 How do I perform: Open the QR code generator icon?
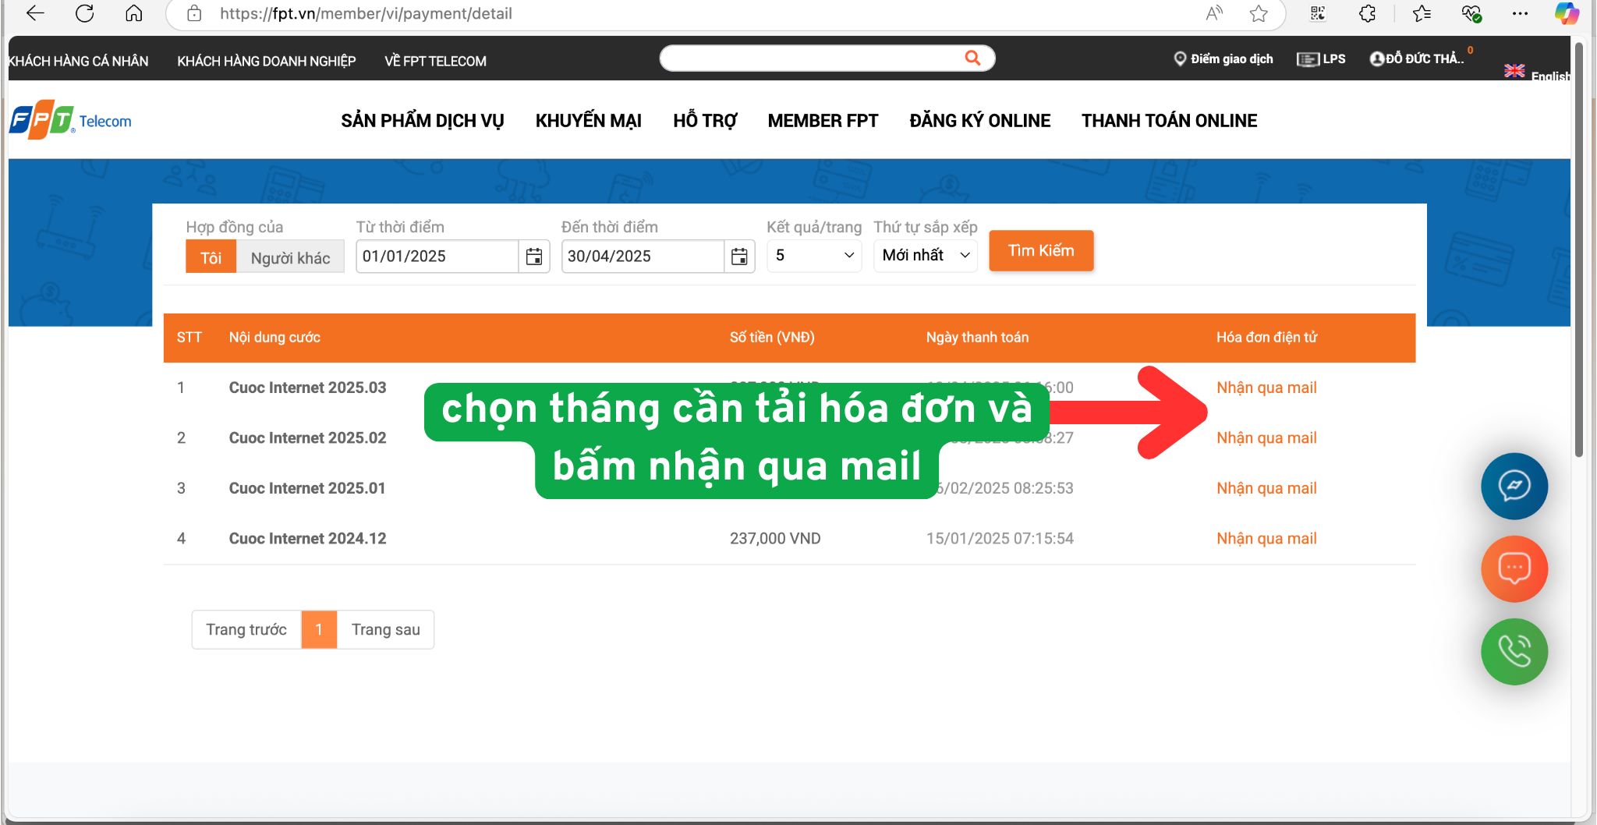click(1318, 13)
